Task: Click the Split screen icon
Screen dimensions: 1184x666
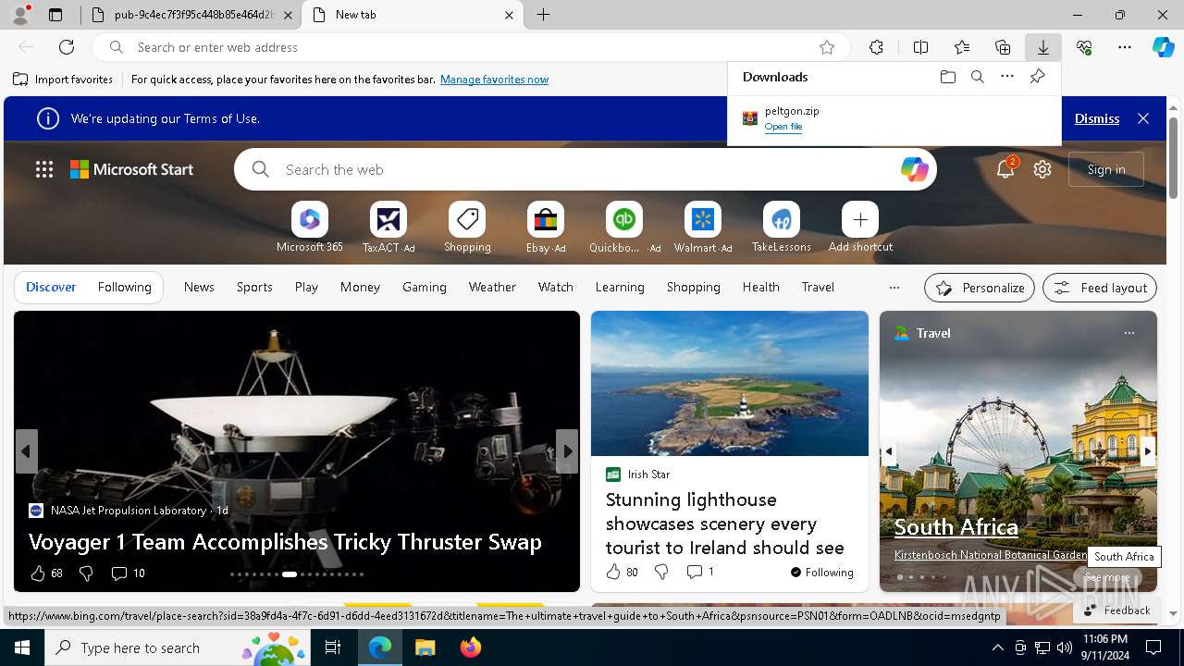Action: tap(920, 47)
